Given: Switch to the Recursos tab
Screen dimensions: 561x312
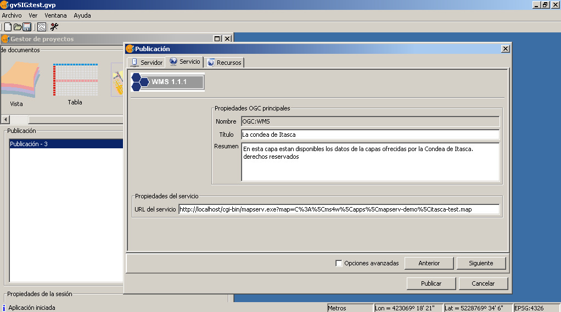Looking at the screenshot, I should click(x=225, y=63).
